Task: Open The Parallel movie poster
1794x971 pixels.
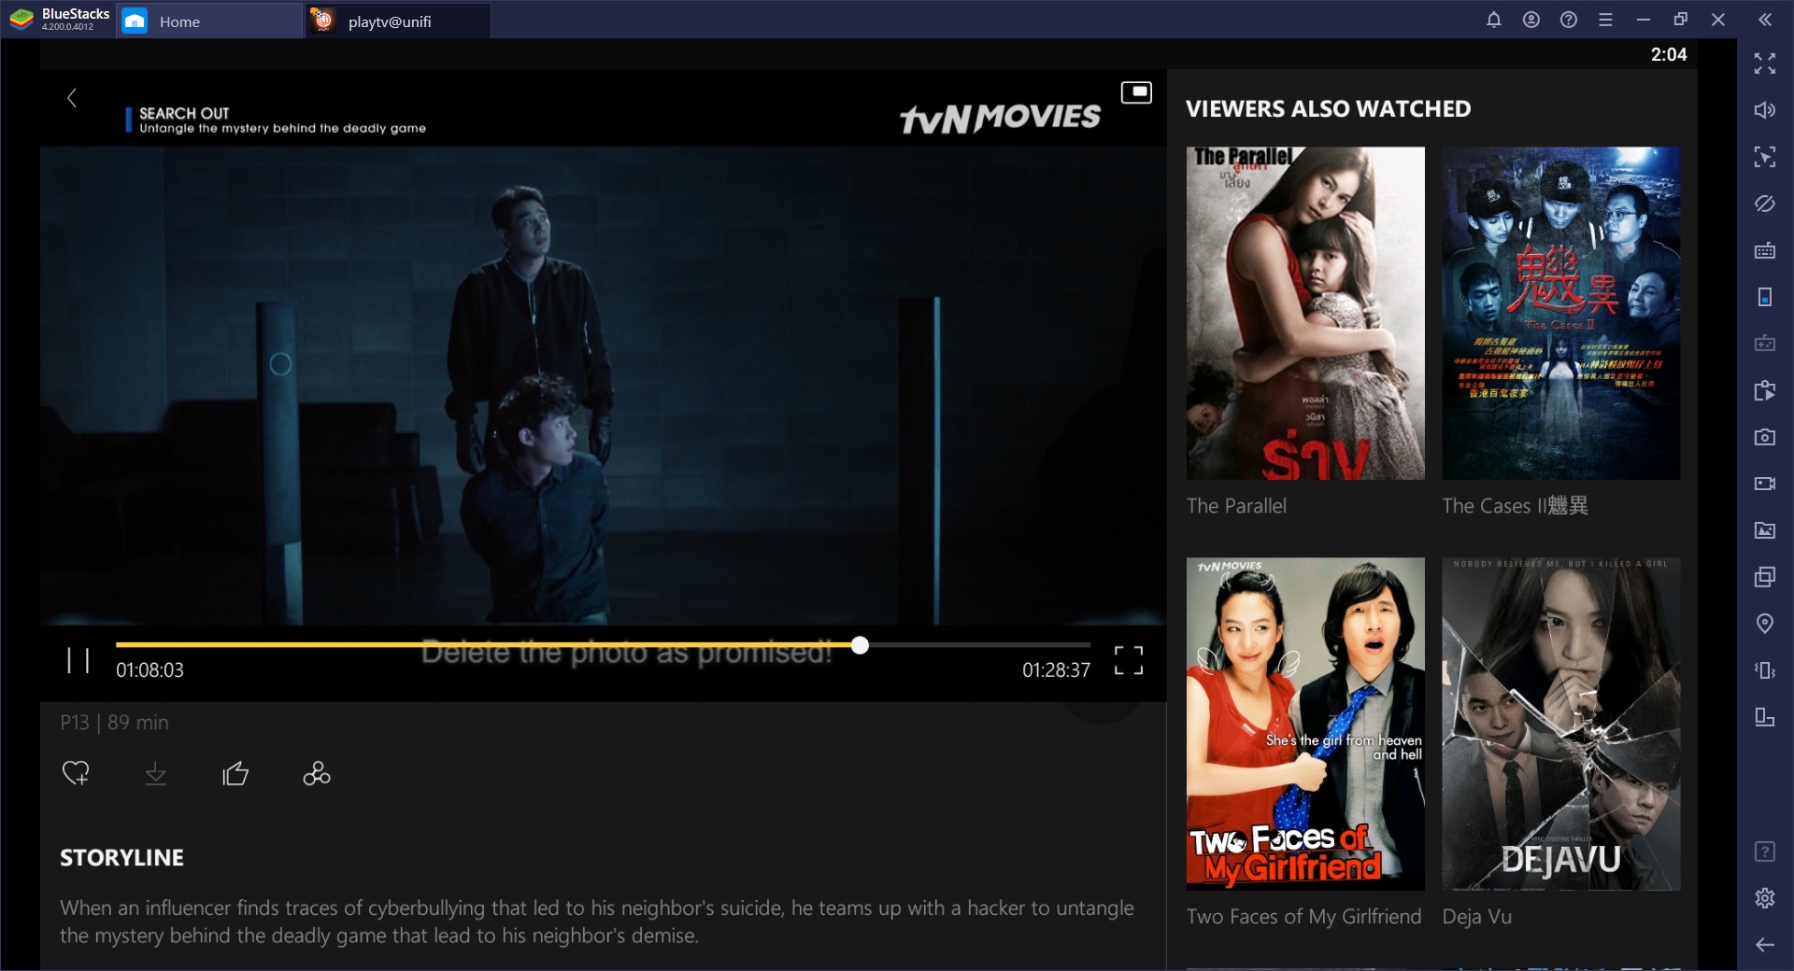Action: (1305, 313)
